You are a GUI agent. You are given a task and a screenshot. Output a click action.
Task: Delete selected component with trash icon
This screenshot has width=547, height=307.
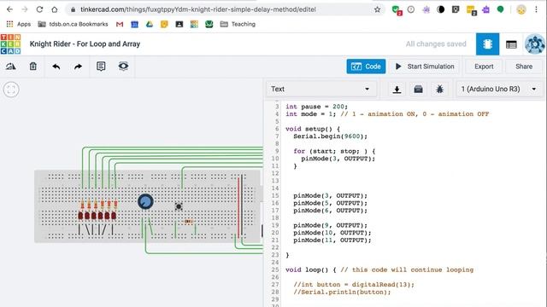point(33,67)
